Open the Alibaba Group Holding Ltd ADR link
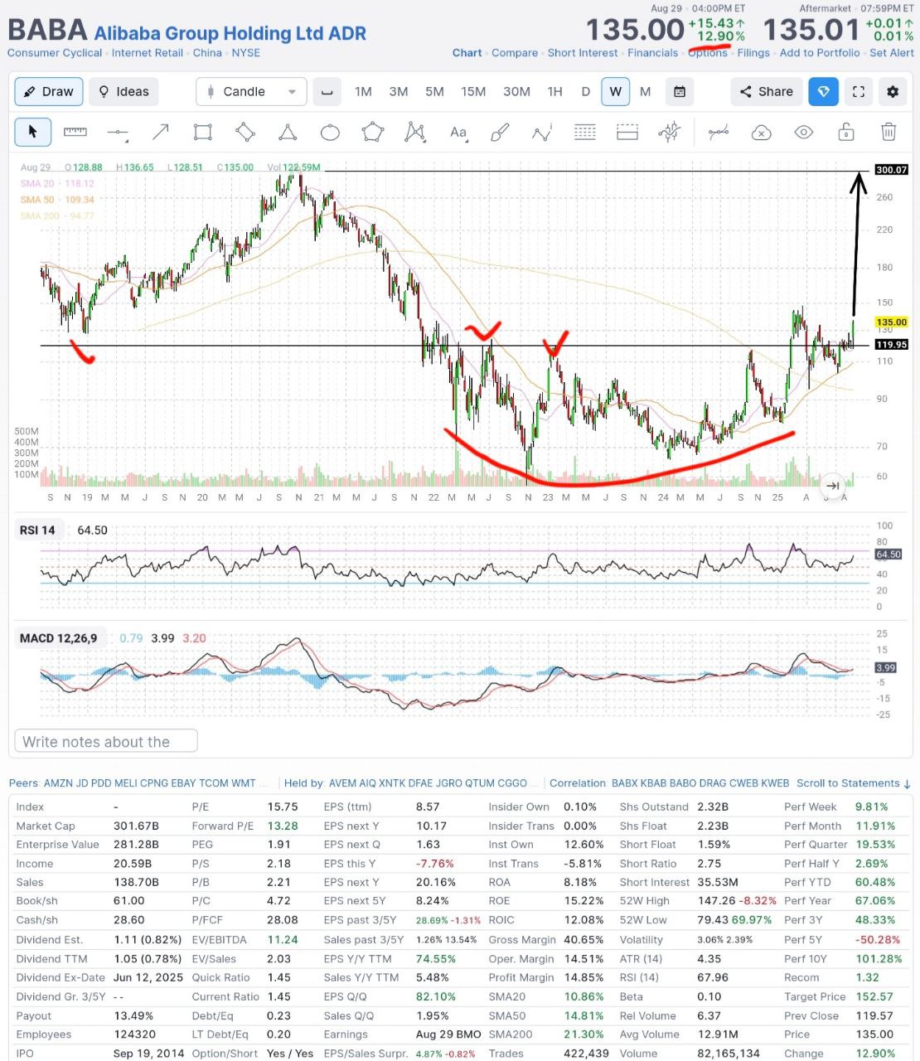The height and width of the screenshot is (1061, 920). (230, 34)
